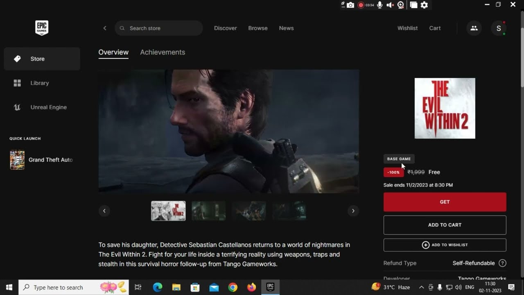The image size is (524, 295).
Task: Show previous media with left carousel arrow
Action: click(x=104, y=211)
